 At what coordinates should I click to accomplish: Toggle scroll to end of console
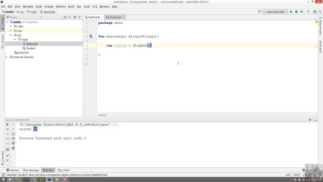pyautogui.click(x=13, y=139)
